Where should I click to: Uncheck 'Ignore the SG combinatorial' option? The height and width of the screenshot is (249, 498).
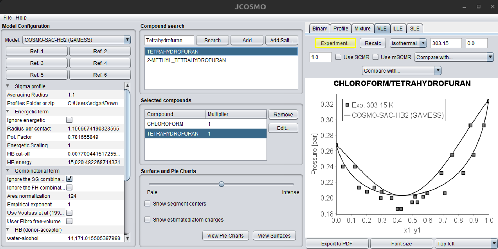tap(69, 179)
